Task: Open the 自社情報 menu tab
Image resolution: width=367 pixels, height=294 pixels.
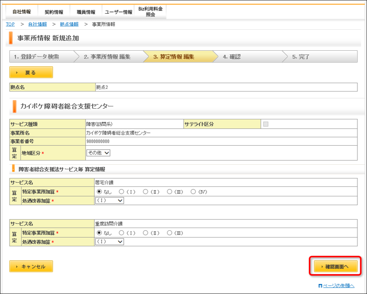Action: click(x=21, y=12)
